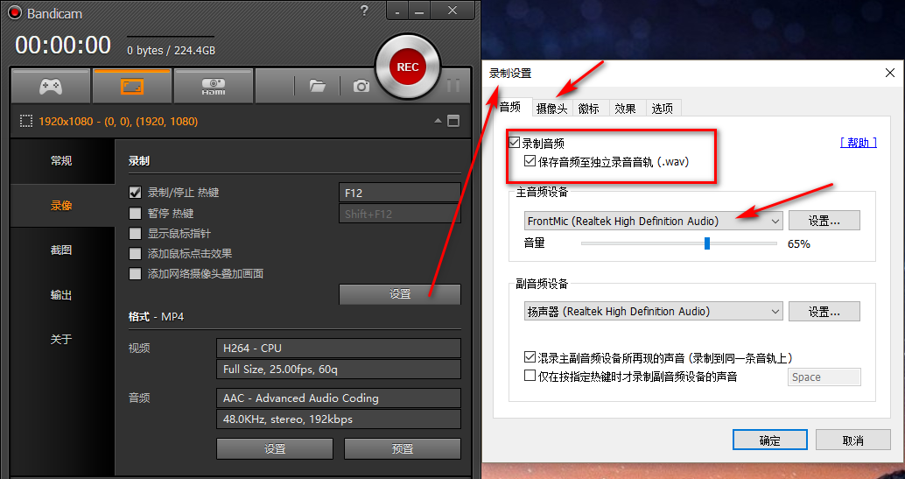Click 设置 button under format section
This screenshot has width=905, height=479.
click(275, 449)
